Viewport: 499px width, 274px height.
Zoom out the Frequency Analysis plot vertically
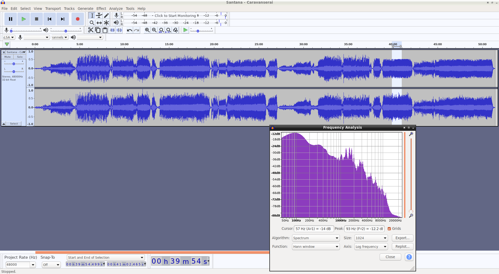411,216
